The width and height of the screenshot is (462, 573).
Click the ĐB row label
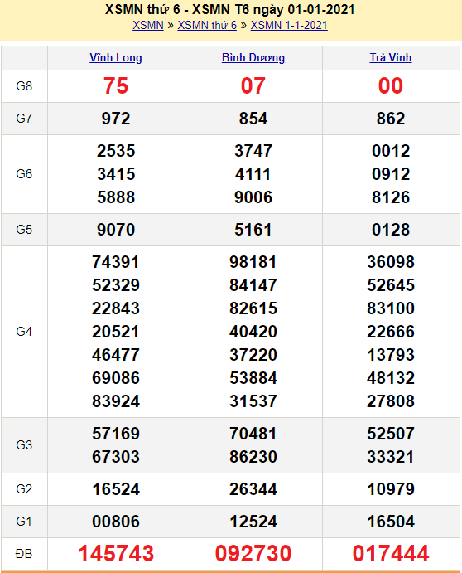pos(24,554)
